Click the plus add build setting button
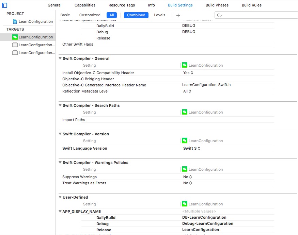The height and width of the screenshot is (235, 298). [178, 15]
